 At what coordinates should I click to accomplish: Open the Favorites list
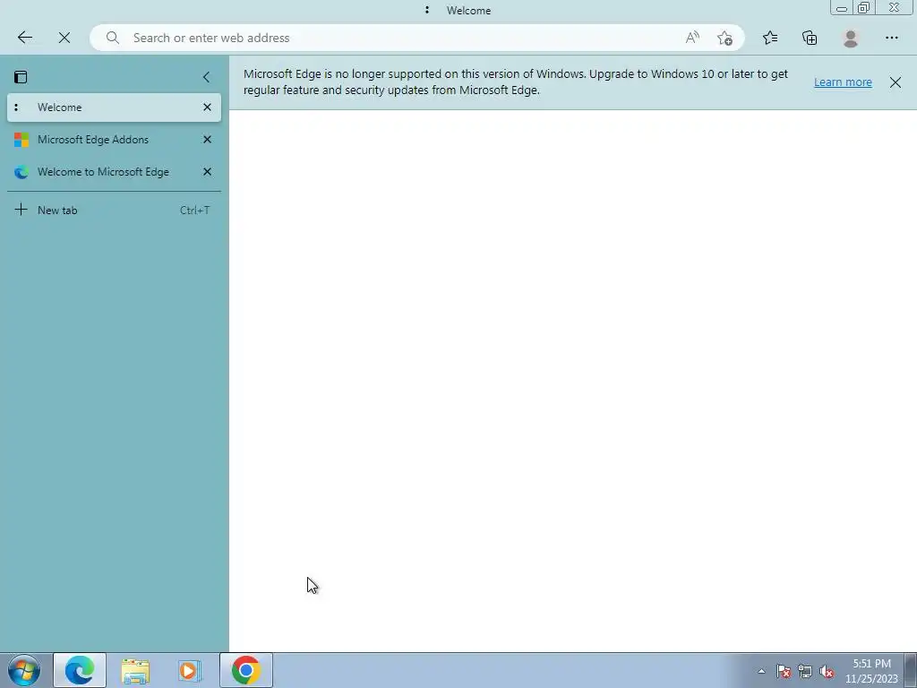coord(770,38)
